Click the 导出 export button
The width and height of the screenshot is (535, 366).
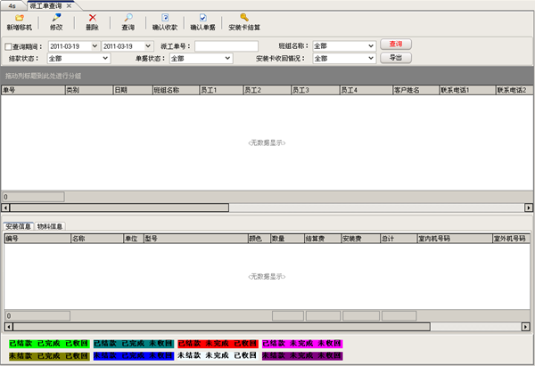click(x=395, y=58)
